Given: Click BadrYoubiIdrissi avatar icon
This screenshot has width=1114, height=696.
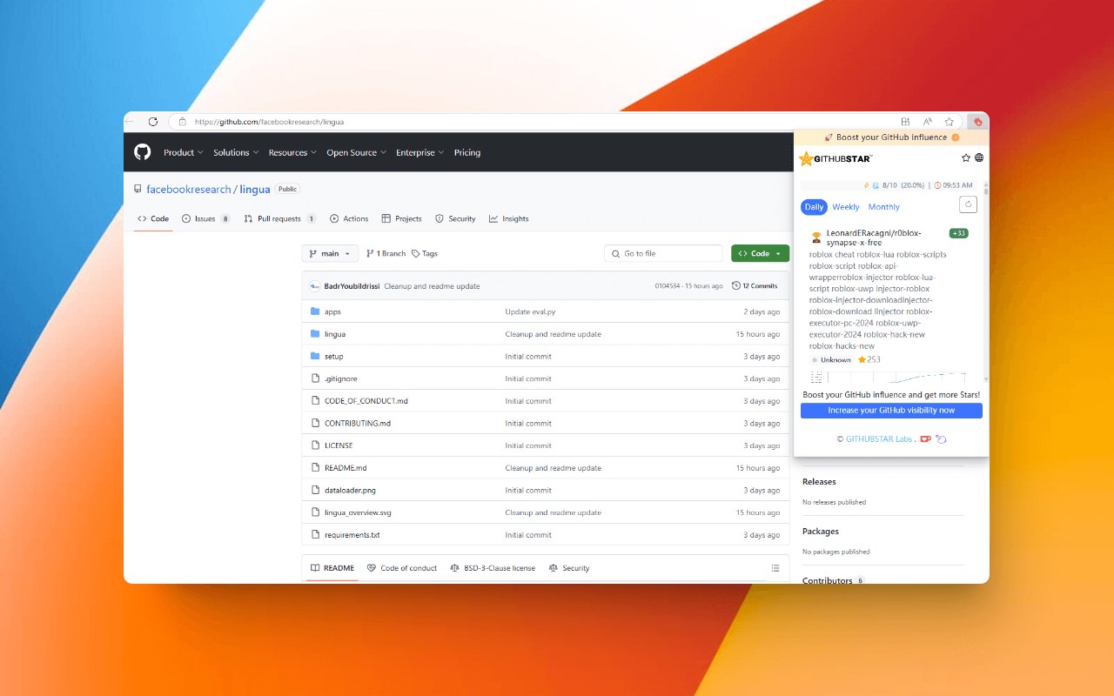Looking at the screenshot, I should pos(315,286).
